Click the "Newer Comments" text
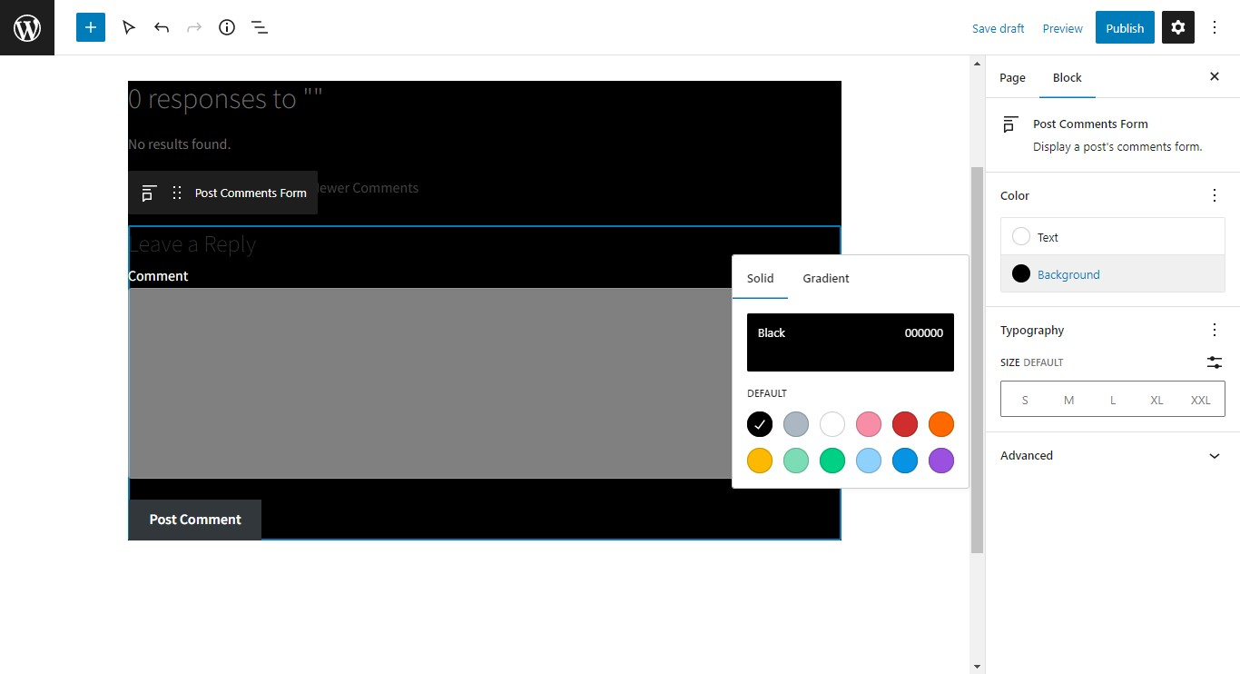Image resolution: width=1240 pixels, height=674 pixels. (x=368, y=188)
